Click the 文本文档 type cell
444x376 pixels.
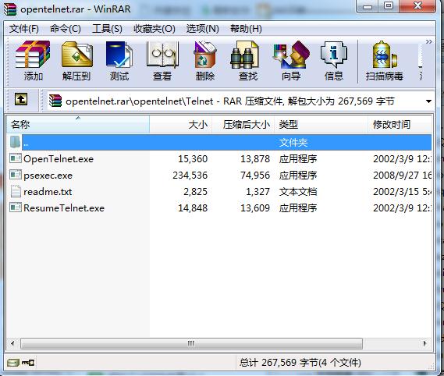[x=297, y=192]
